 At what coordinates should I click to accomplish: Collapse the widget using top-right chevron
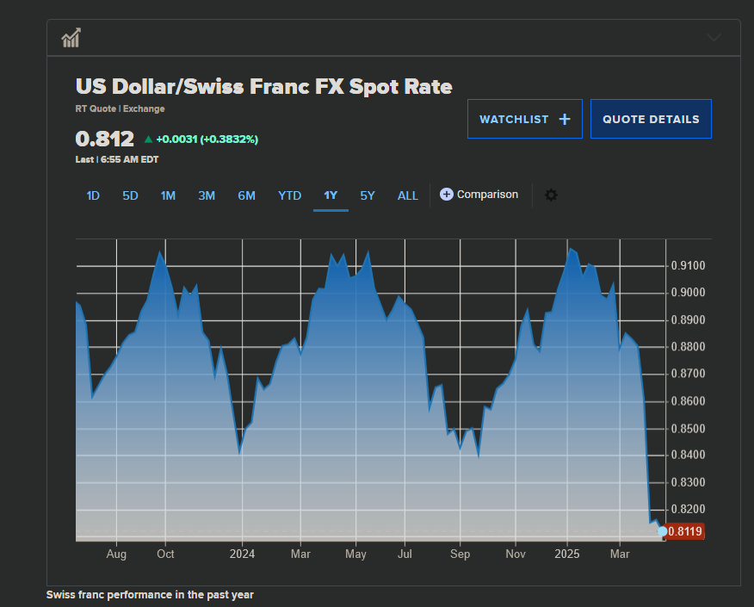coord(714,38)
